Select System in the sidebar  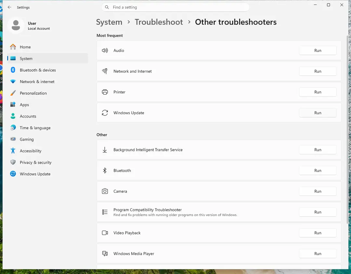tap(47, 58)
